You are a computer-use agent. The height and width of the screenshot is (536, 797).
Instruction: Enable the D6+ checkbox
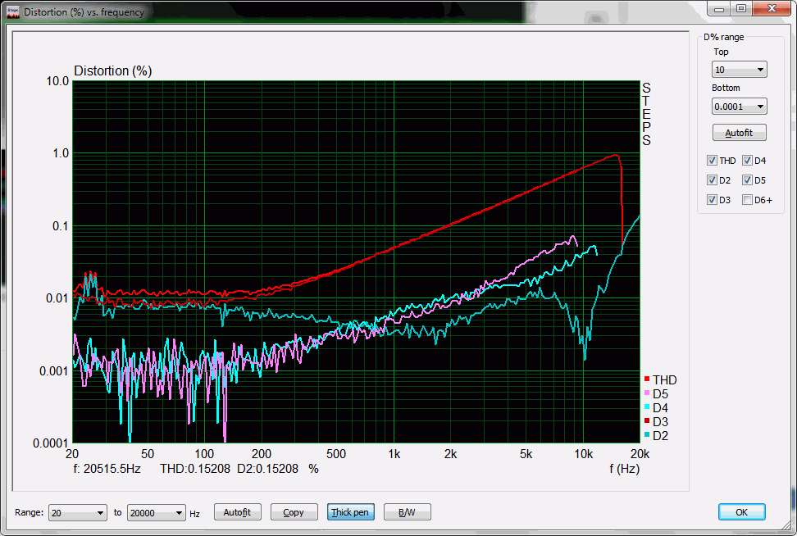point(748,200)
